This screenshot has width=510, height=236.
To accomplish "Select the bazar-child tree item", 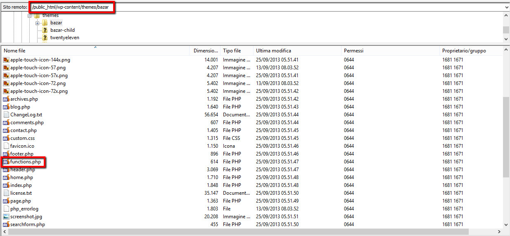I will 62,30.
